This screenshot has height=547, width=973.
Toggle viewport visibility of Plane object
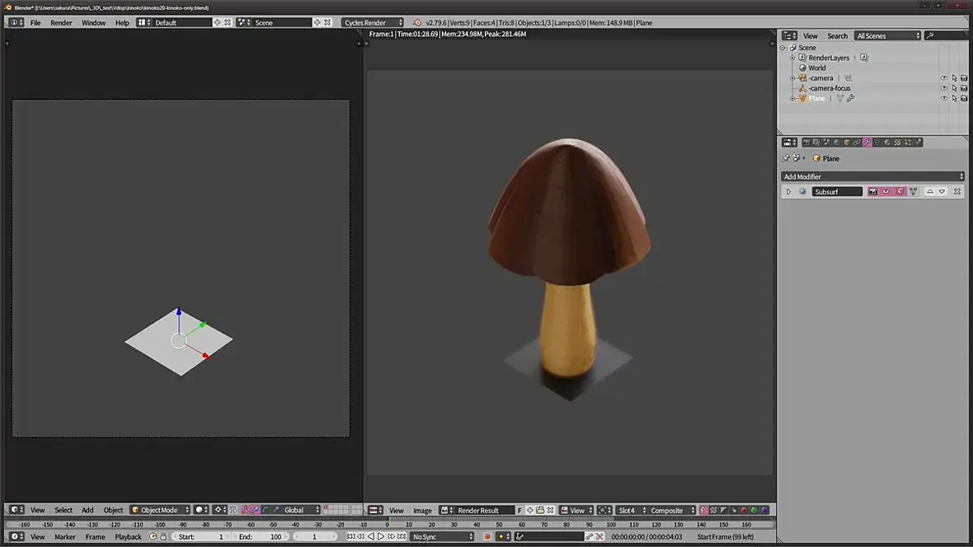[x=944, y=98]
